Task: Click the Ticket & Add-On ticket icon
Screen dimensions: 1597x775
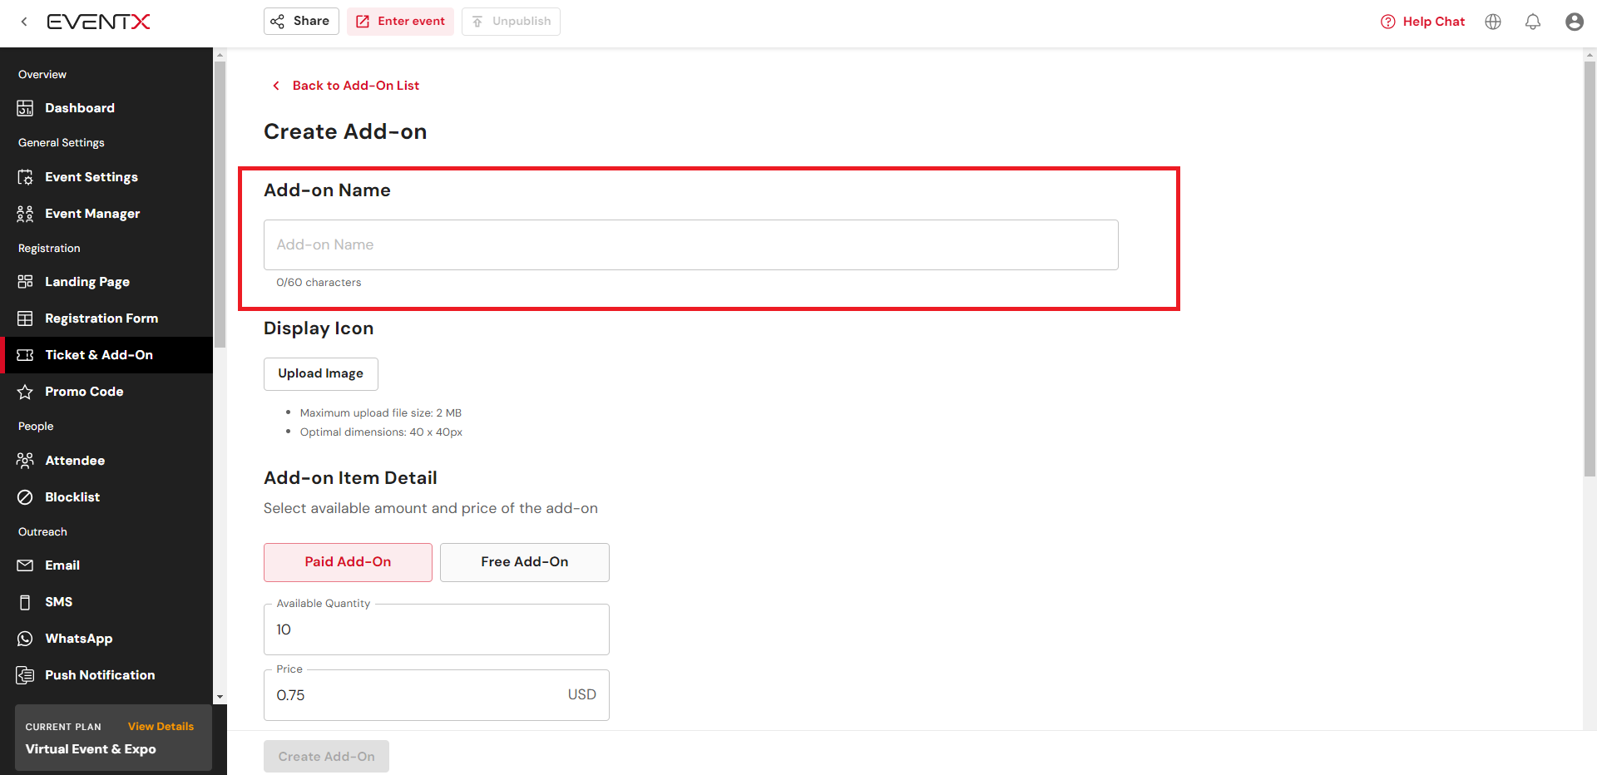Action: point(25,355)
